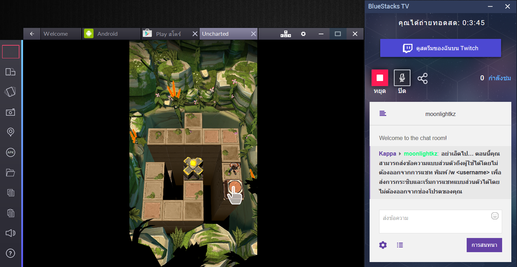The width and height of the screenshot is (517, 267).
Task: Open the file folder icon in sidebar
Action: (11, 173)
